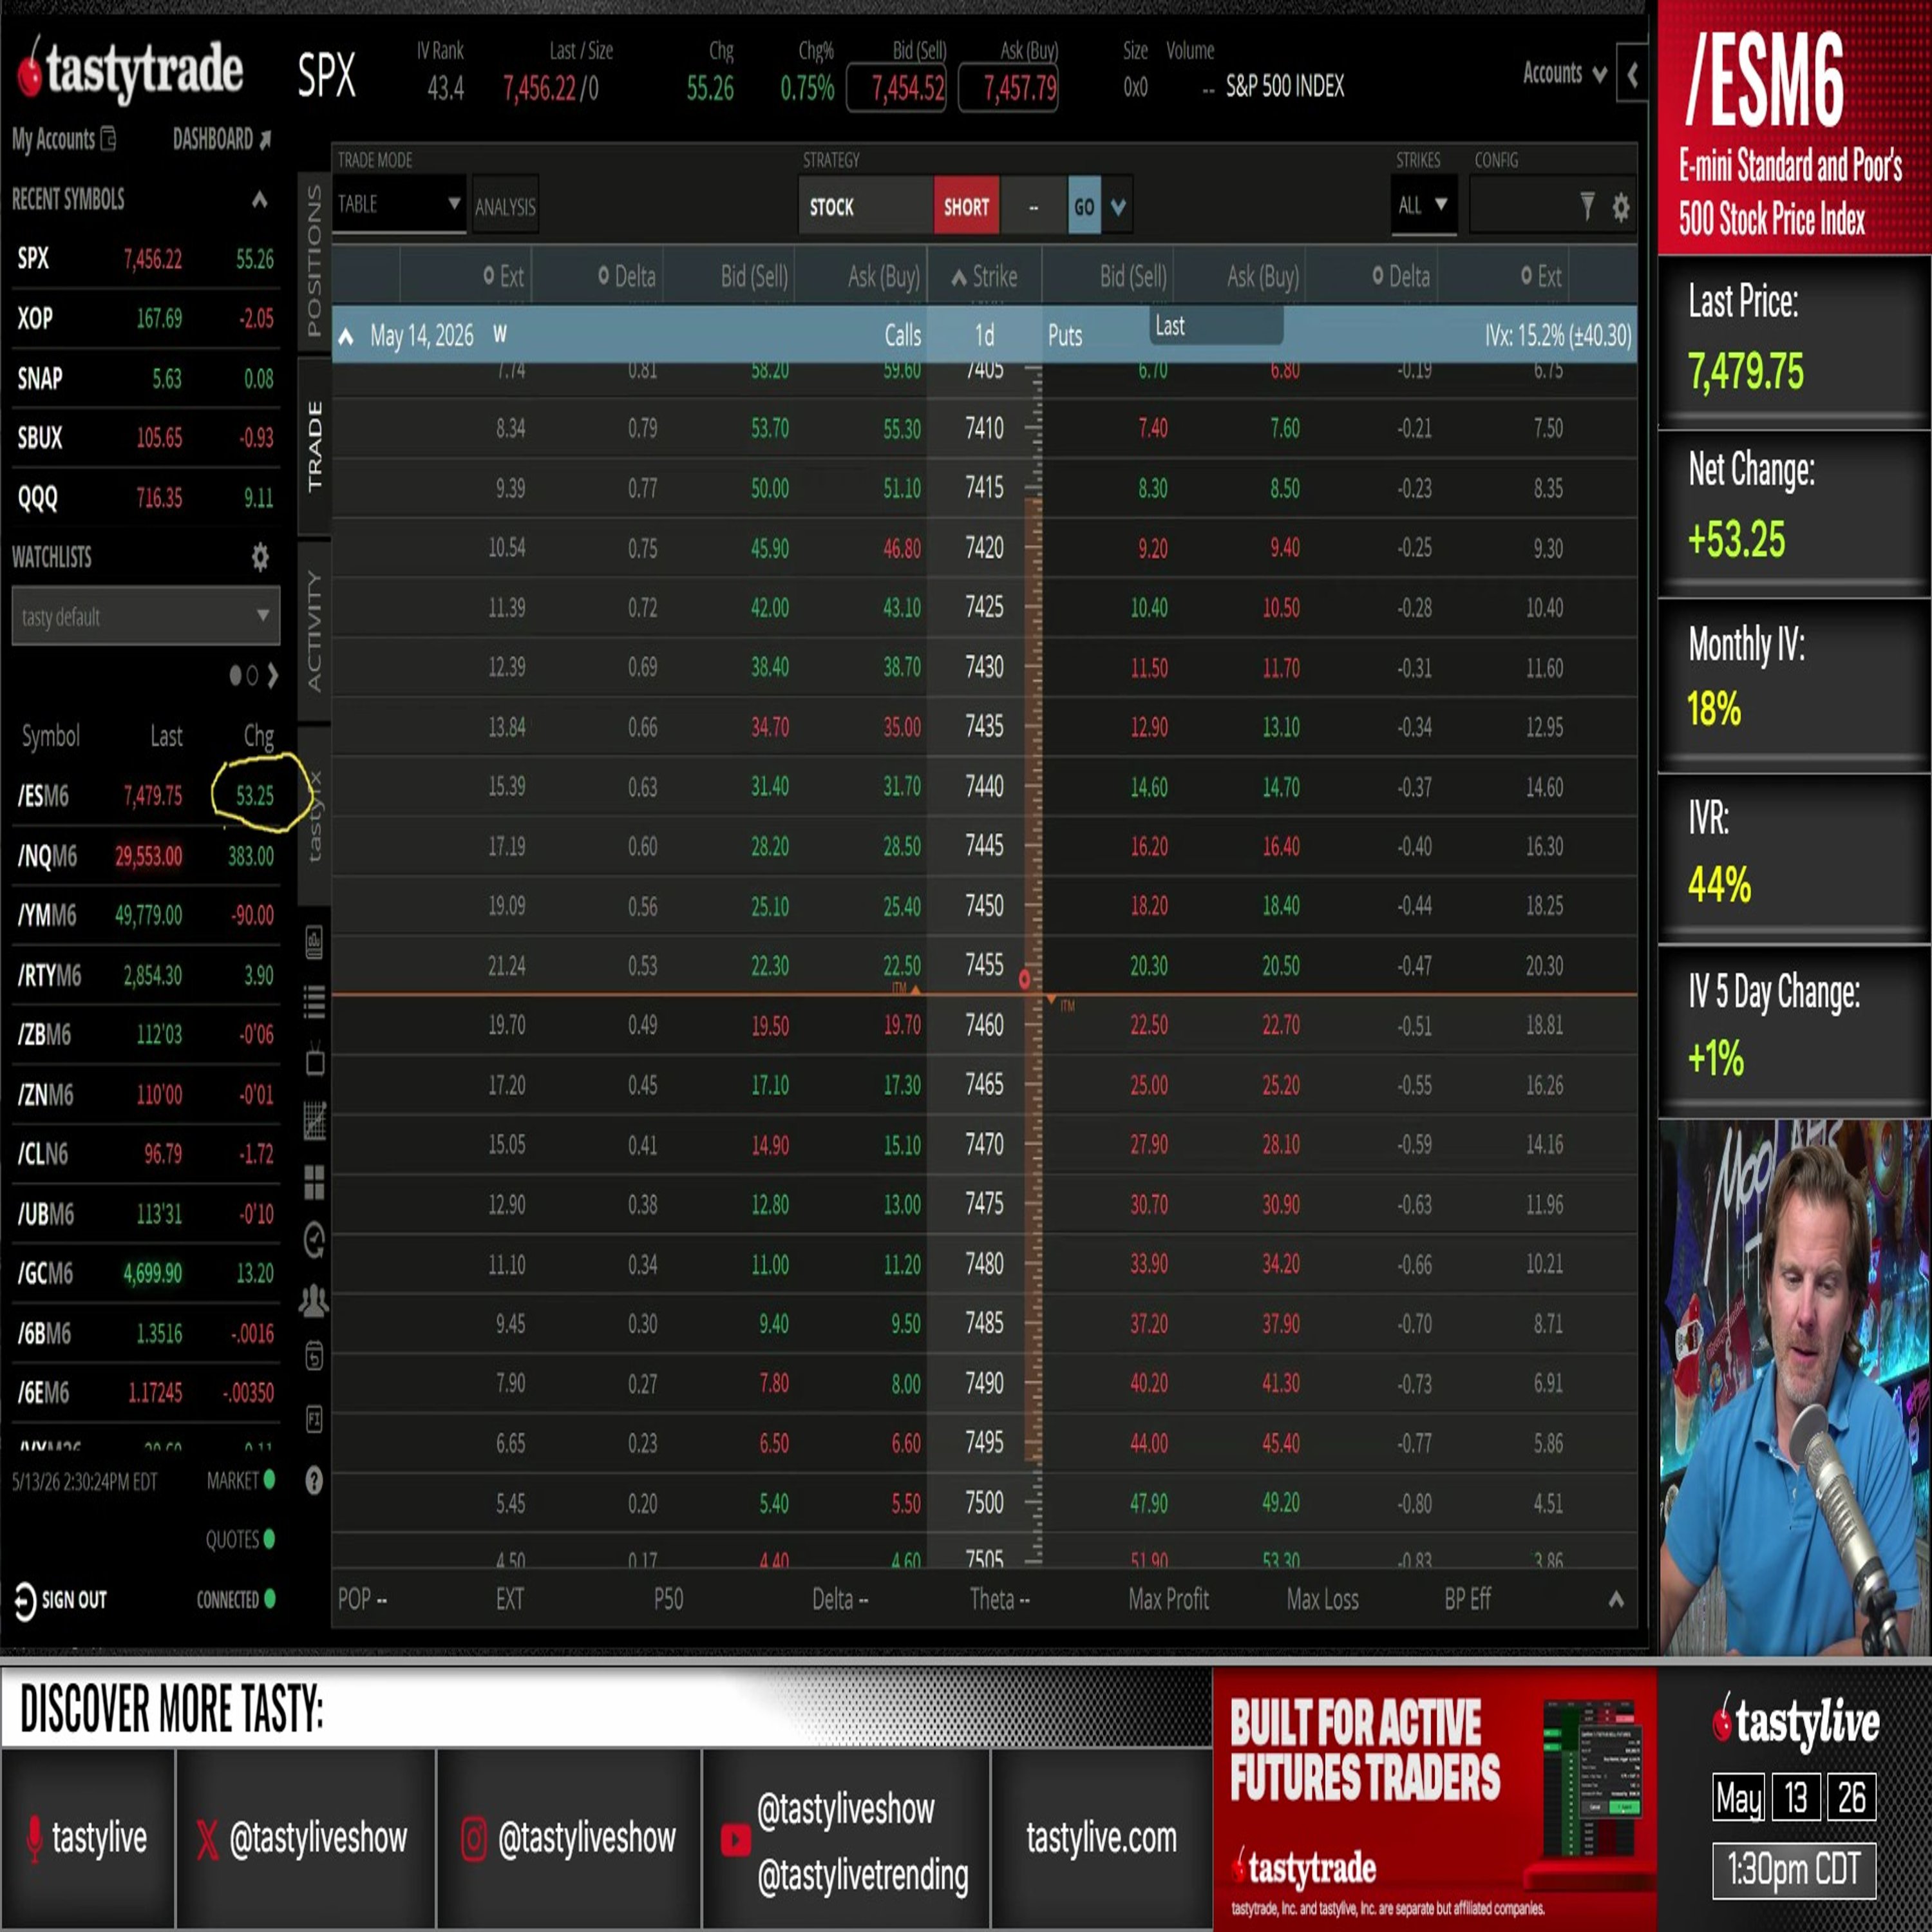Open the Trade Mode TABLE dropdown

(399, 204)
